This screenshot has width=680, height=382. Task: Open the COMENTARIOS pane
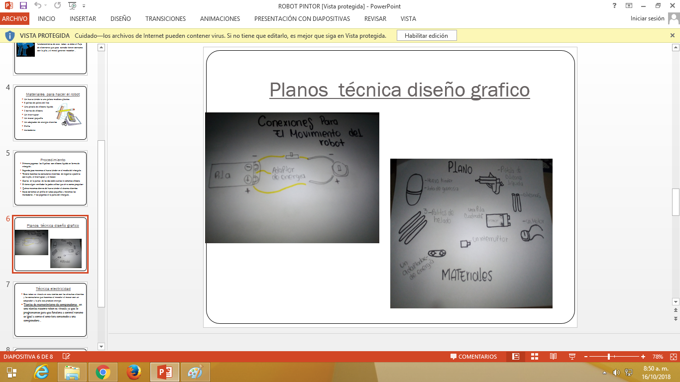(x=474, y=356)
